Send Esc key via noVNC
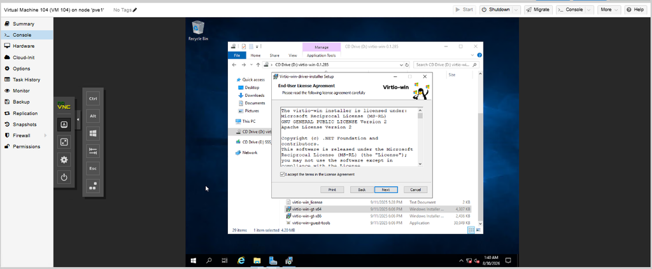The image size is (652, 269). 93,169
